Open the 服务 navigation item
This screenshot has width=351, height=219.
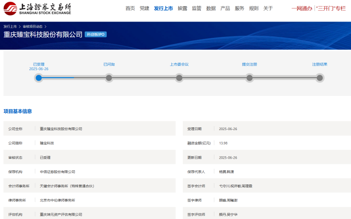(x=239, y=8)
